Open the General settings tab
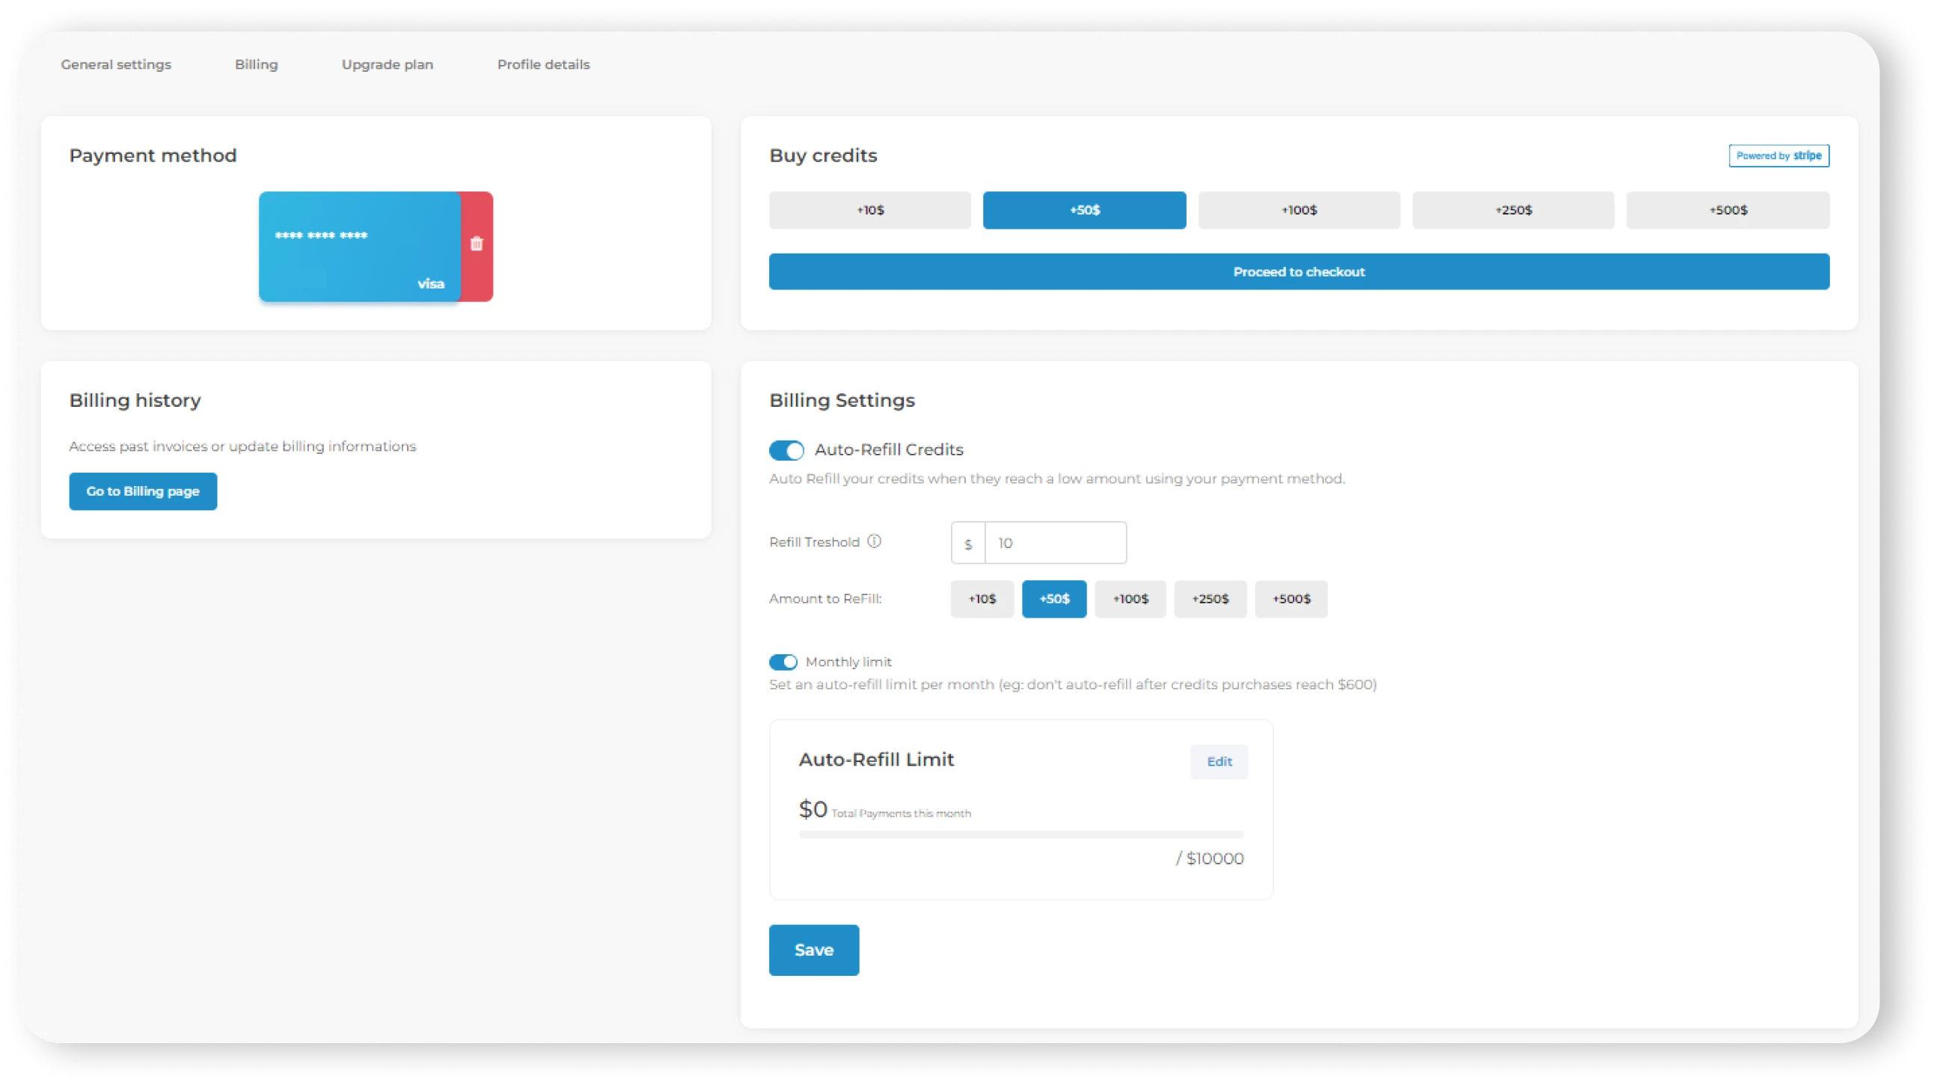Screen dimensions: 1934x1085 (116, 64)
